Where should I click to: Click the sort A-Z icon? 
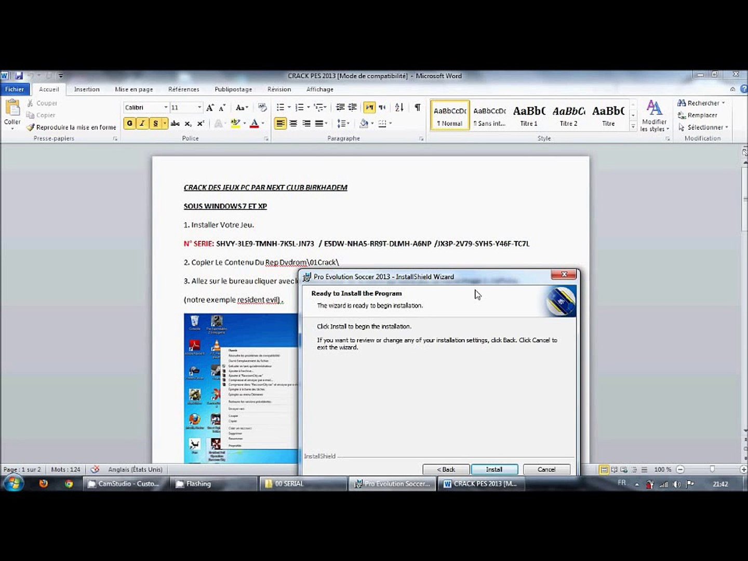pos(399,108)
